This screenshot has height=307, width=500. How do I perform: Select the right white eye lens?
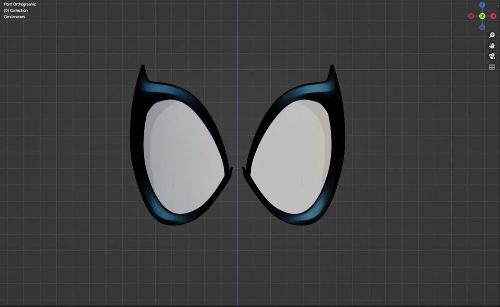pos(291,156)
